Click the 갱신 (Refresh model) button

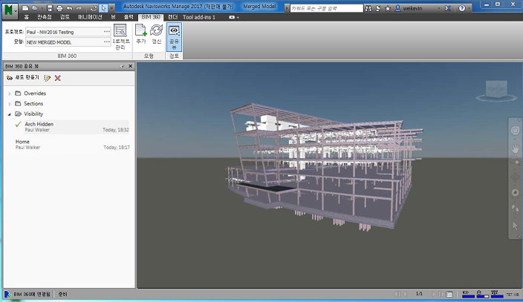point(157,34)
